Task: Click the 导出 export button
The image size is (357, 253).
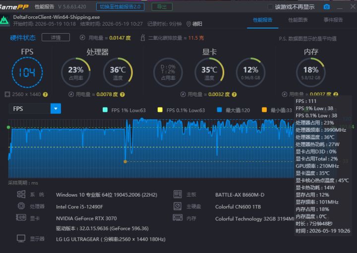Action: tap(162, 7)
